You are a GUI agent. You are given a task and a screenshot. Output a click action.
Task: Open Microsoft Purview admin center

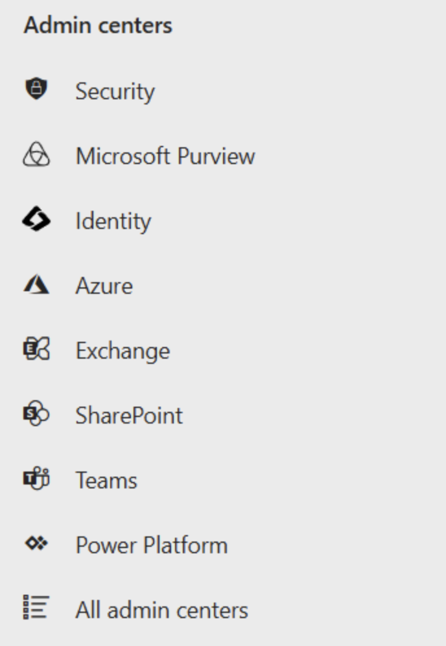point(165,156)
